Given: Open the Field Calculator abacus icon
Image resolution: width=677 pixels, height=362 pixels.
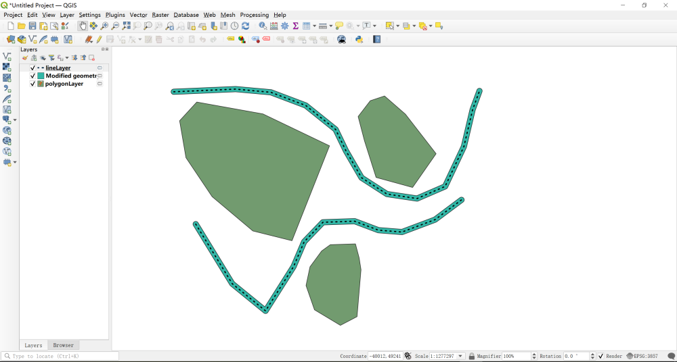Looking at the screenshot, I should click(274, 26).
